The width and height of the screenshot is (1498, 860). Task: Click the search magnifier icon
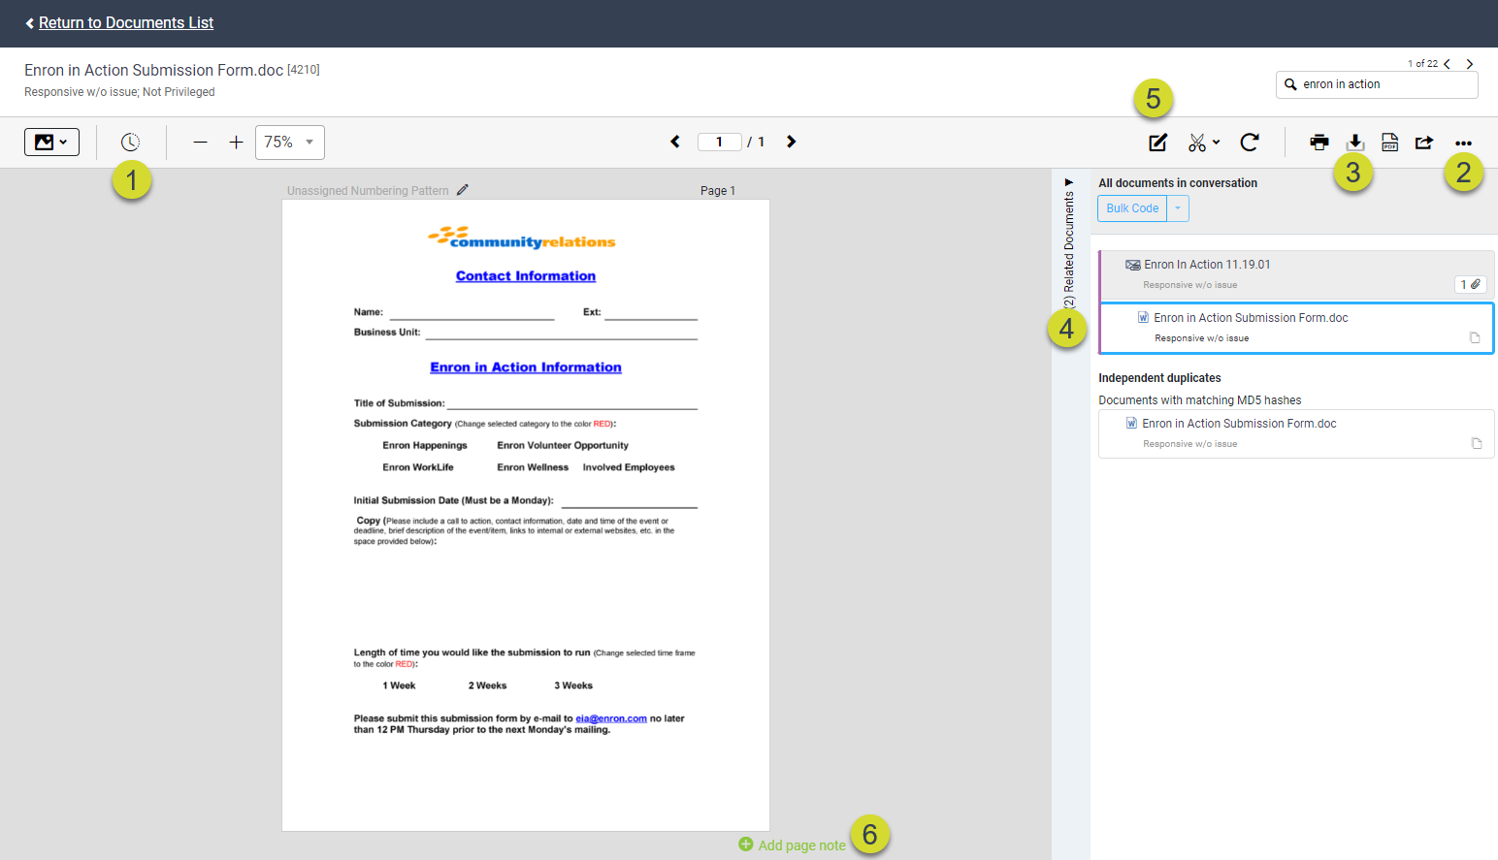pyautogui.click(x=1290, y=84)
